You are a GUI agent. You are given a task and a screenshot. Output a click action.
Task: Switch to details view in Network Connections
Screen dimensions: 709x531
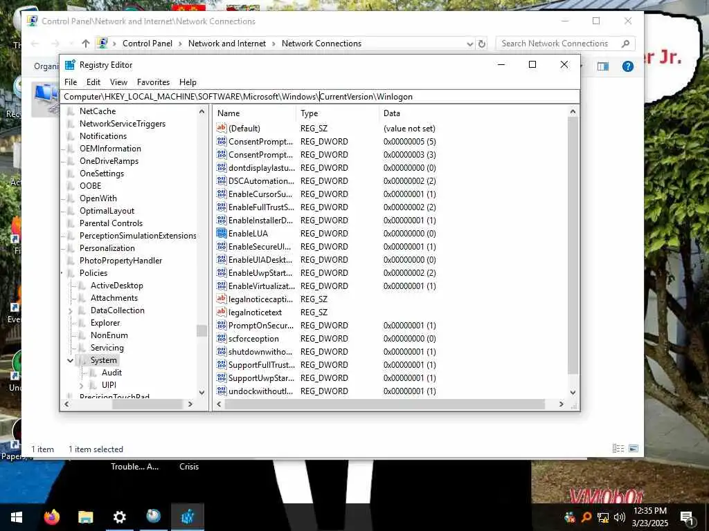pos(618,448)
